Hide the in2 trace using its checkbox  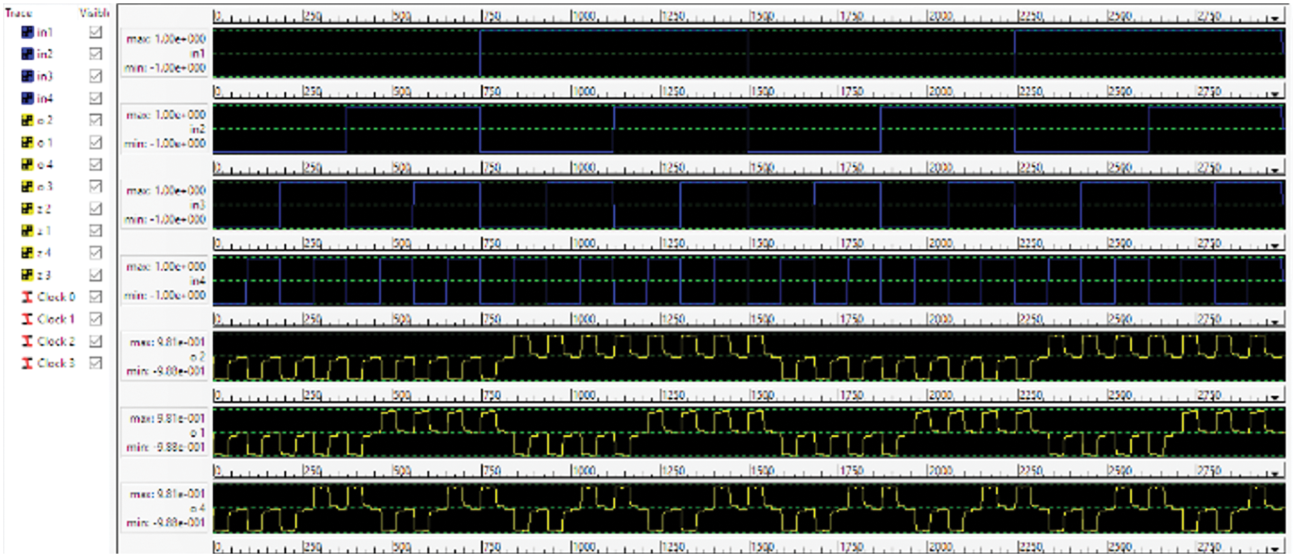96,53
